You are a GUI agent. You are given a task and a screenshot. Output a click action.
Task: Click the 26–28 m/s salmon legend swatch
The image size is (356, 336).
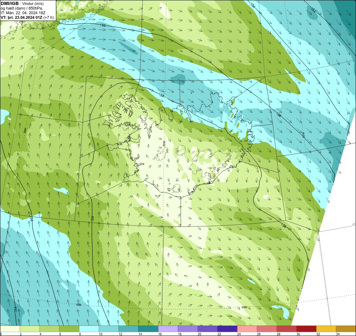pyautogui.click(x=267, y=329)
